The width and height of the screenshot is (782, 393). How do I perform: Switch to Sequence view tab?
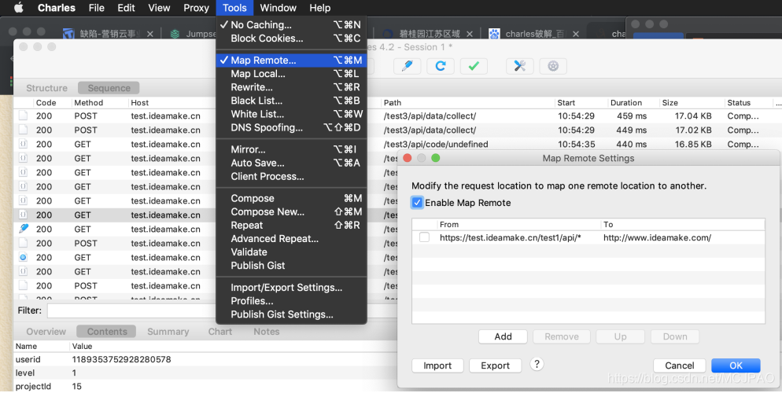[109, 88]
